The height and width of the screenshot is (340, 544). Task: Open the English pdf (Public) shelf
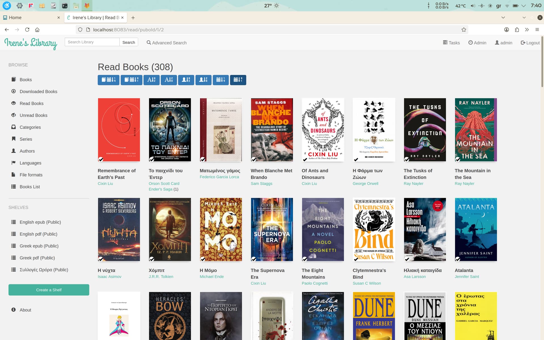pyautogui.click(x=38, y=234)
